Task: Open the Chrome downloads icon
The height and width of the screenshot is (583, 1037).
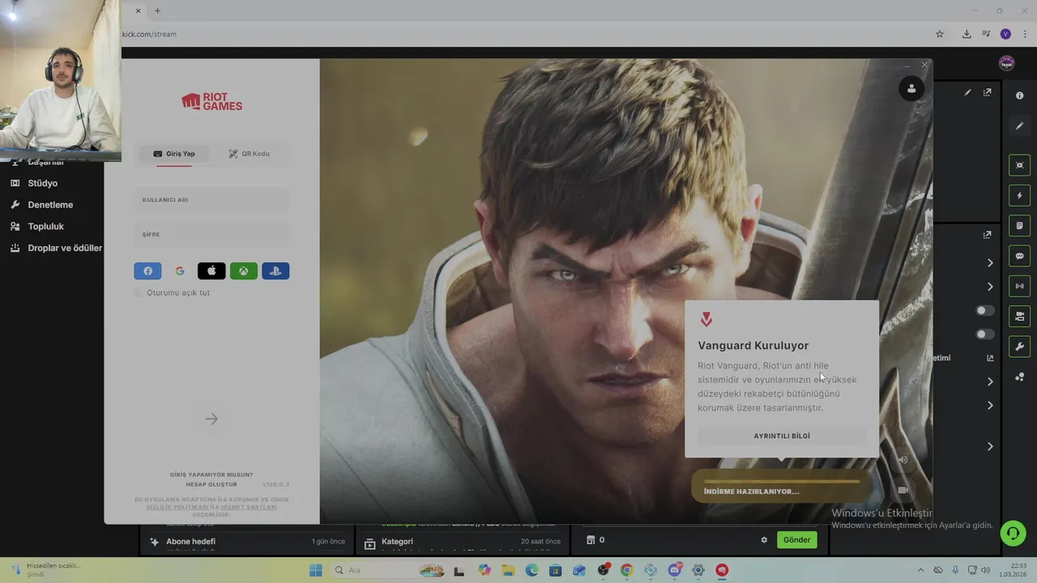Action: click(x=967, y=34)
